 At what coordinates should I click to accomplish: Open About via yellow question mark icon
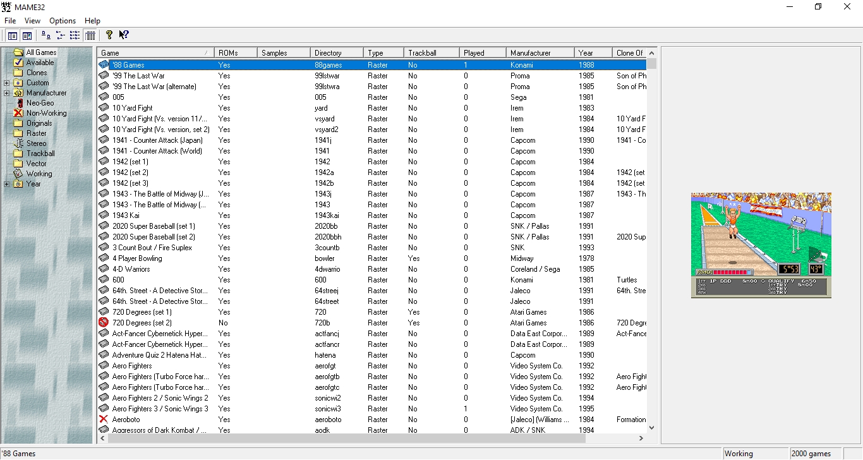coord(109,35)
